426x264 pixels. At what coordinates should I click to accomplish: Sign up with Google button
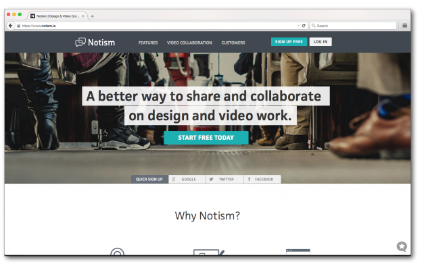point(187,179)
